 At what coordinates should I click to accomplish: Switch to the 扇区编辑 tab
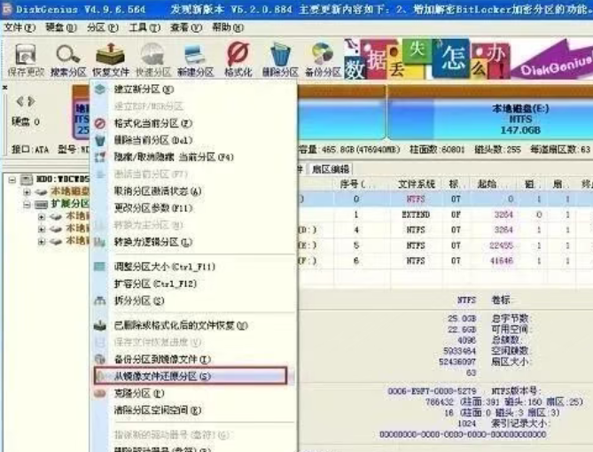[x=332, y=168]
